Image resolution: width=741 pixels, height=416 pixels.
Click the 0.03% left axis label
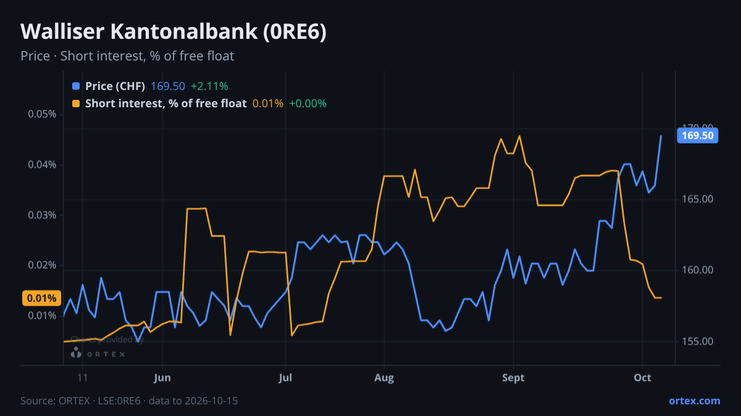pos(42,215)
